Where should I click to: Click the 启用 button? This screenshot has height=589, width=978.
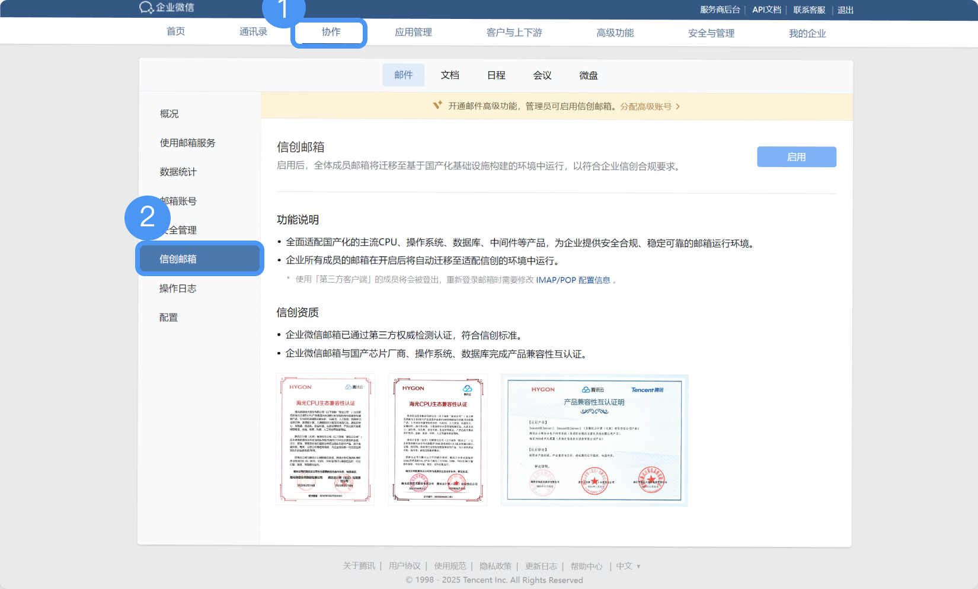[x=797, y=157]
